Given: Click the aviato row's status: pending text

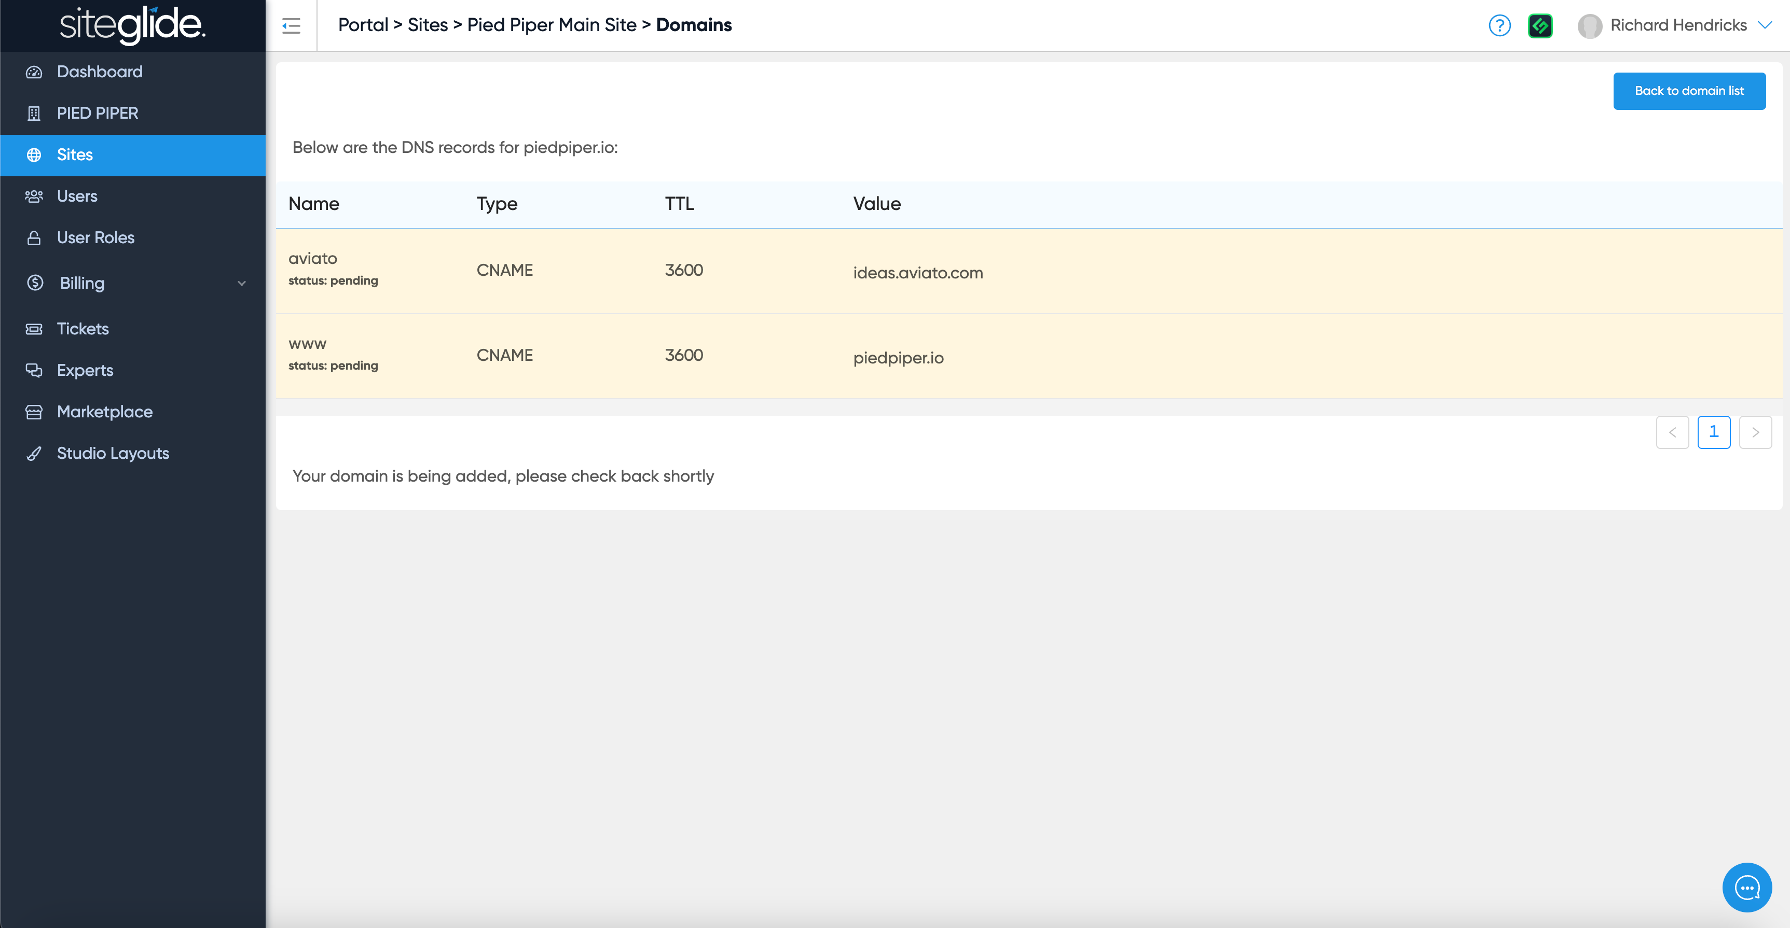Looking at the screenshot, I should point(334,280).
